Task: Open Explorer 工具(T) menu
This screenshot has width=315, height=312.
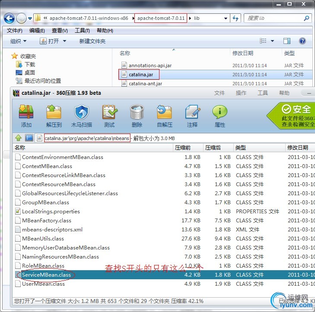Action: coord(83,31)
